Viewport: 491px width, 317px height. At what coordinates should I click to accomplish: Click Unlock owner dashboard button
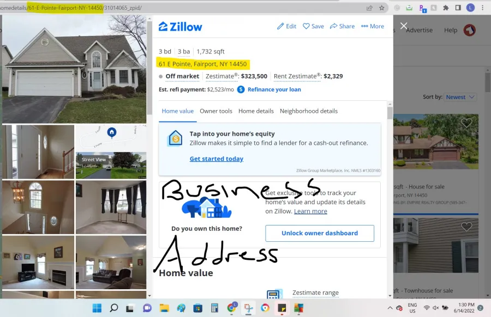click(x=320, y=233)
